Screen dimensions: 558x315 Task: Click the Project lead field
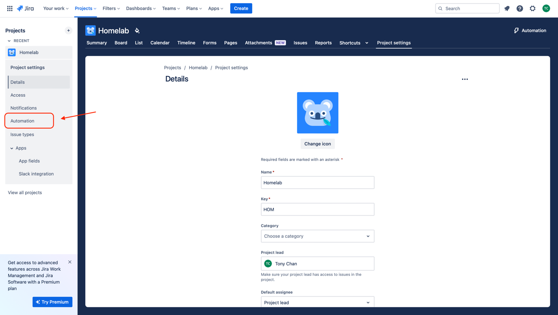[317, 264]
